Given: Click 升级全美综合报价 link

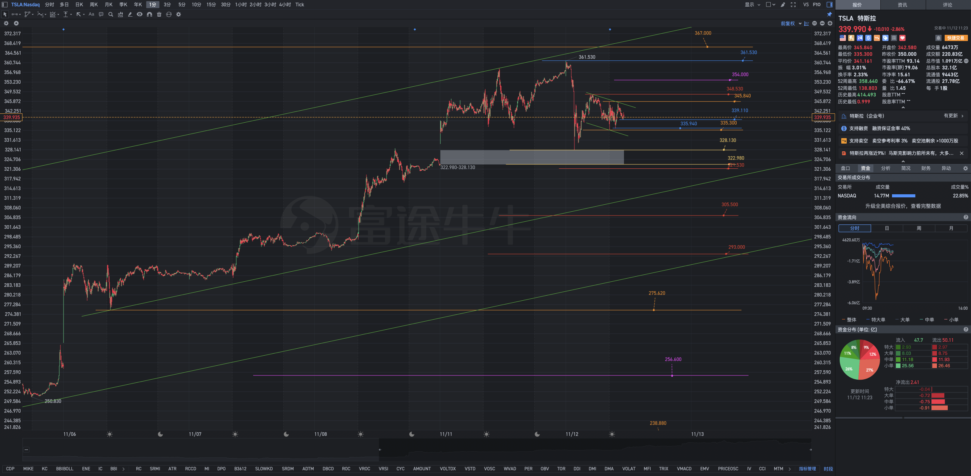Looking at the screenshot, I should (x=903, y=206).
